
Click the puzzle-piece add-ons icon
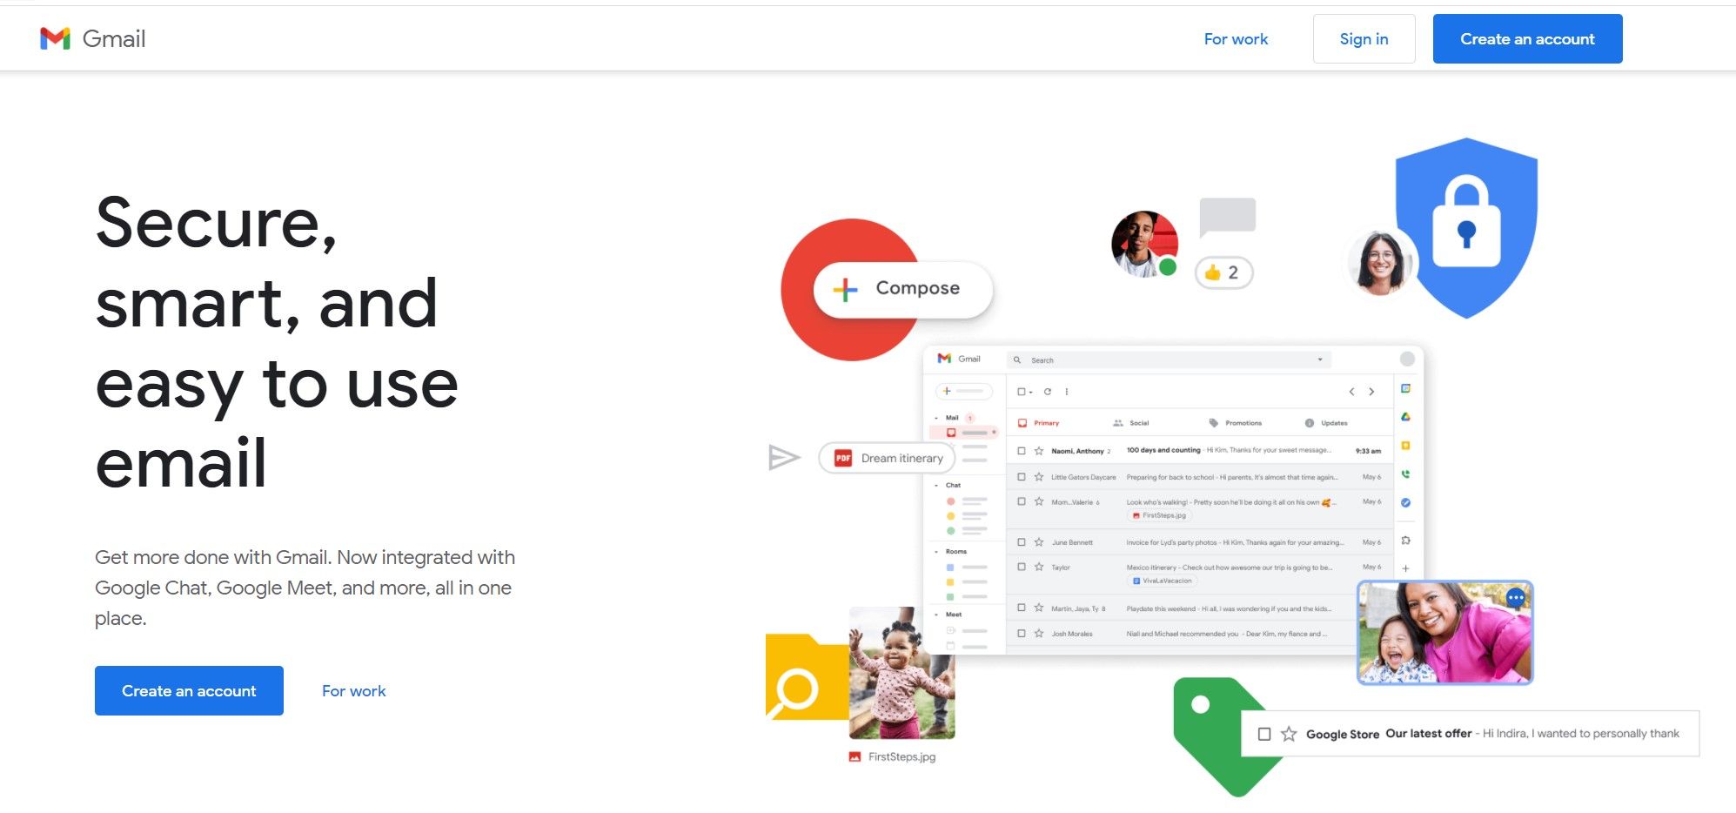pyautogui.click(x=1405, y=541)
